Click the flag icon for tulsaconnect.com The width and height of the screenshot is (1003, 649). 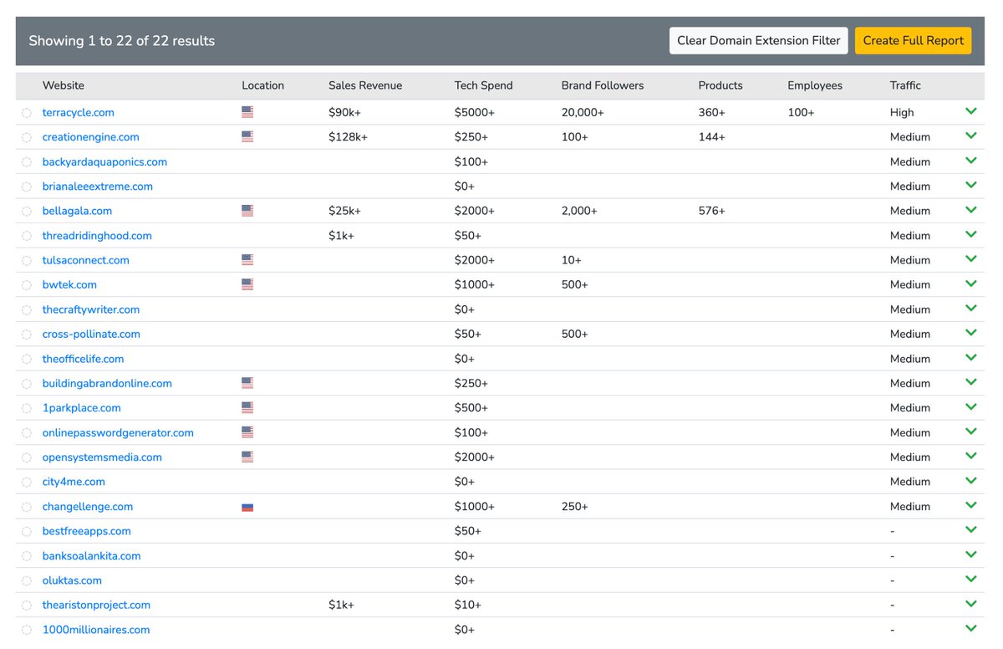[247, 260]
